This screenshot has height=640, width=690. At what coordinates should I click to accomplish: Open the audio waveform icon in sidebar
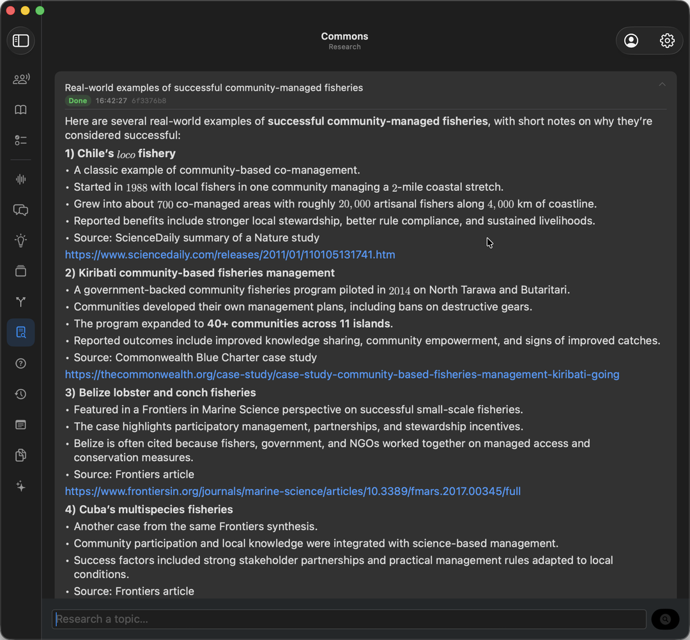click(20, 179)
